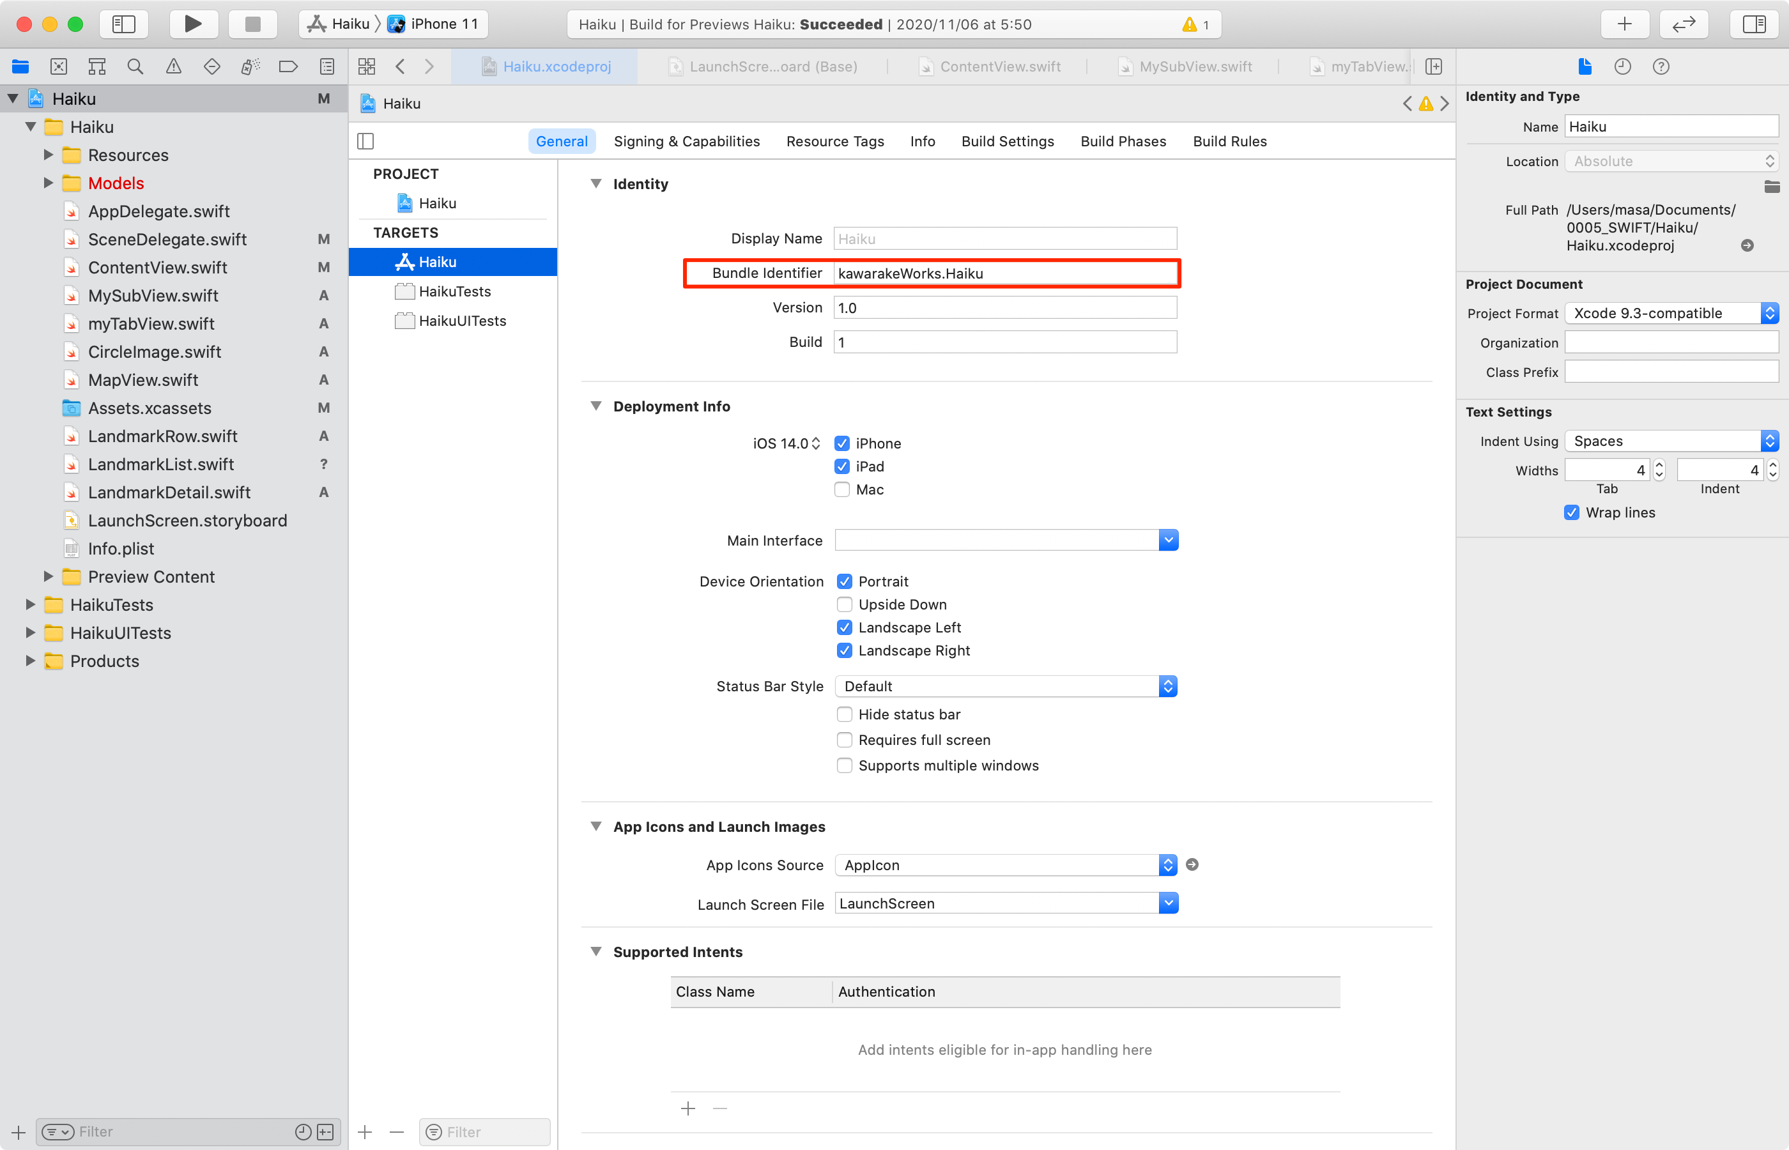The height and width of the screenshot is (1150, 1789).
Task: Select the HaikuTests target
Action: tap(454, 291)
